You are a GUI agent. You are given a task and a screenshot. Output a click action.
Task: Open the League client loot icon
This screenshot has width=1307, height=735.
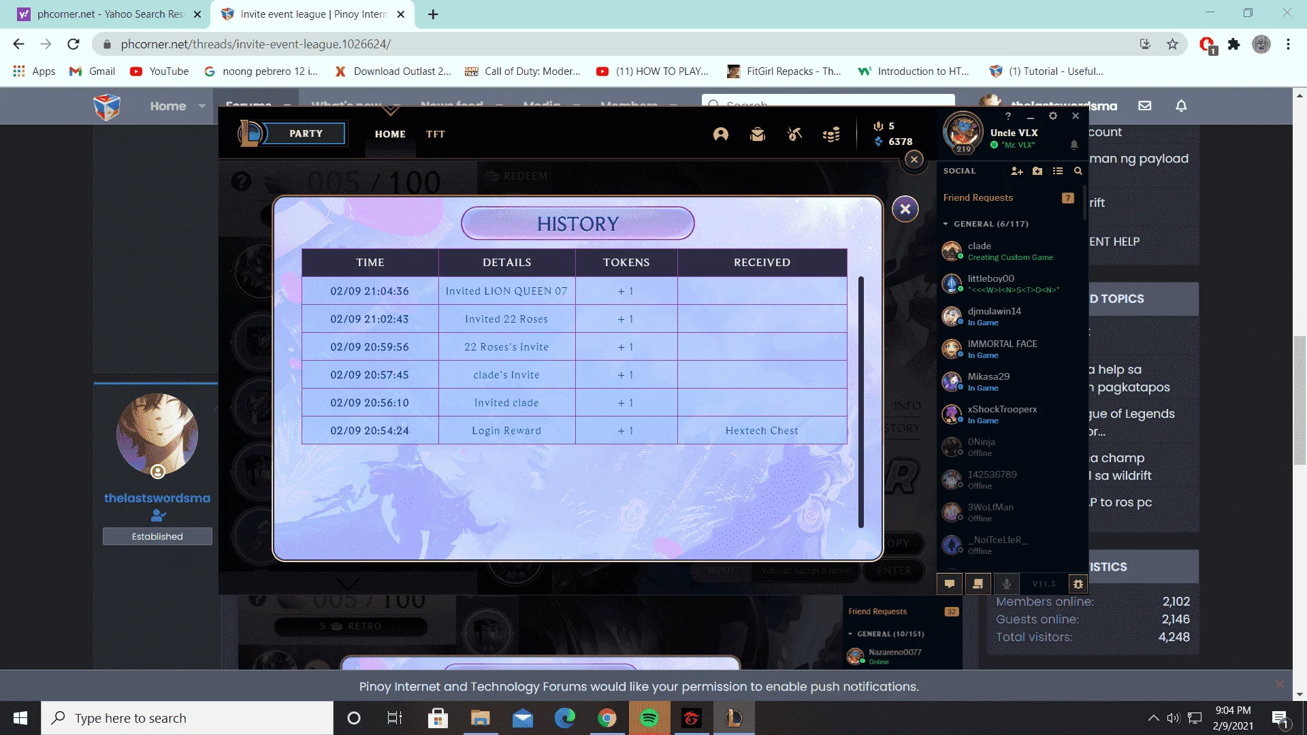pyautogui.click(x=794, y=134)
